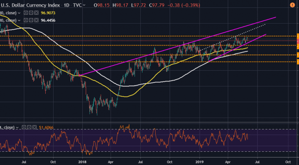Select the high value H98.17
This screenshot has width=299, height=165.
[x=120, y=5]
